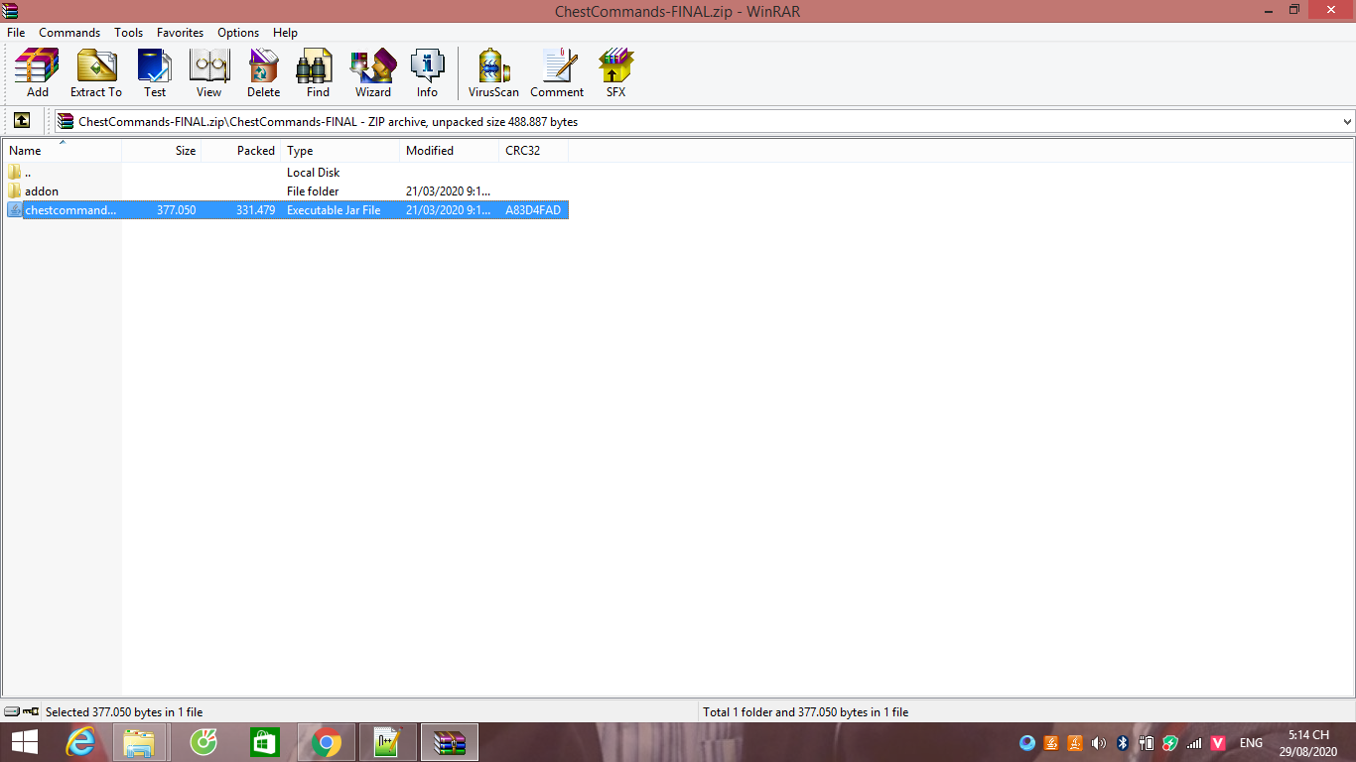Screen dimensions: 1356x762
Task: Click the key icon in the status bar
Action: coord(31,711)
